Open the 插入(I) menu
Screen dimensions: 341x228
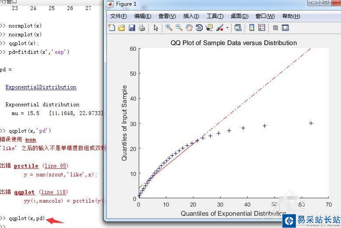[191, 16]
